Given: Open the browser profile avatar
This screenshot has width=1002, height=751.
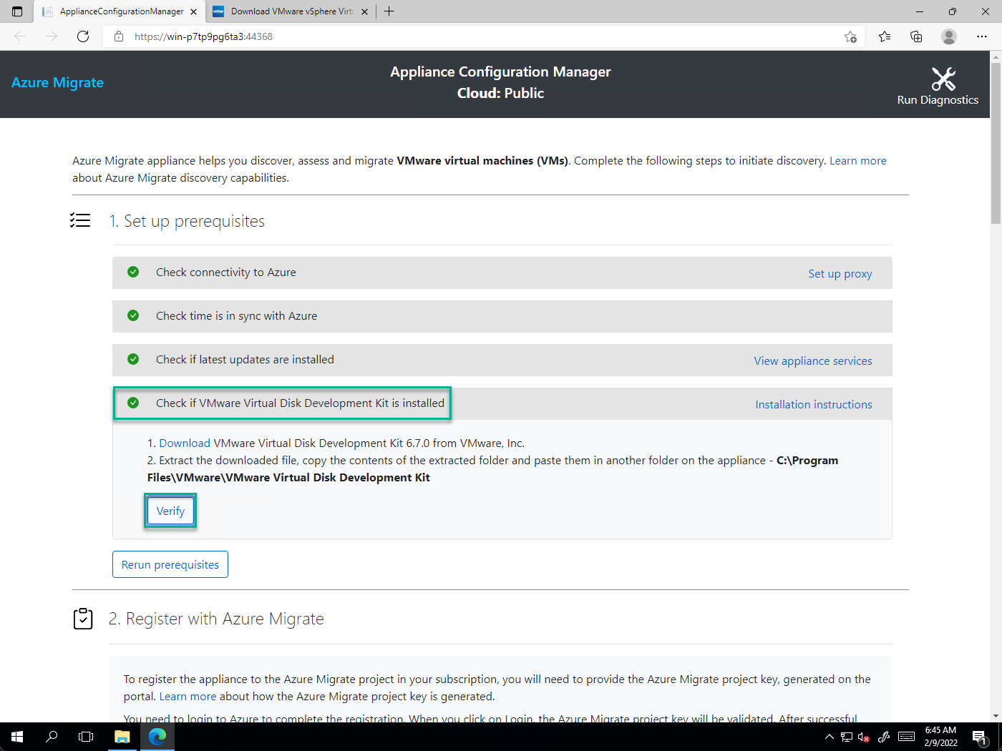Looking at the screenshot, I should tap(949, 36).
